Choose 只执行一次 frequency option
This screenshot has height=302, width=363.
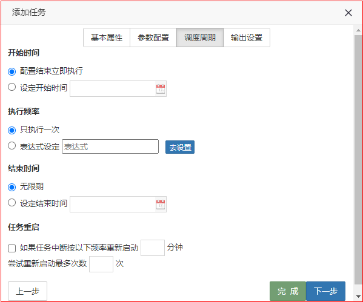click(12, 130)
